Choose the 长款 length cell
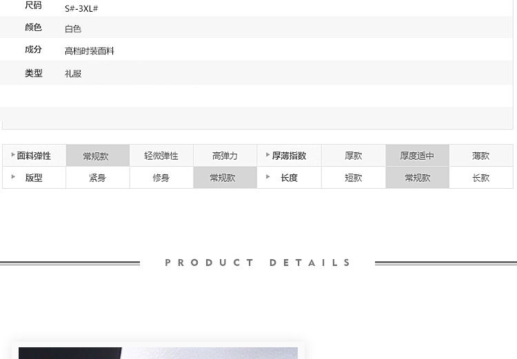Viewport: 517px width, 359px height. (x=481, y=178)
